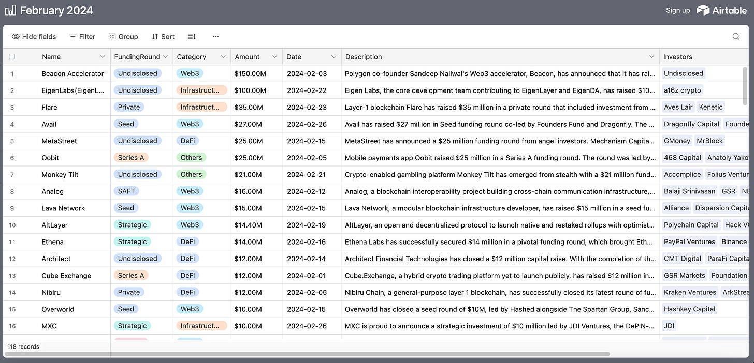Expand the Amount column dropdown arrow
The height and width of the screenshot is (363, 754).
point(275,57)
